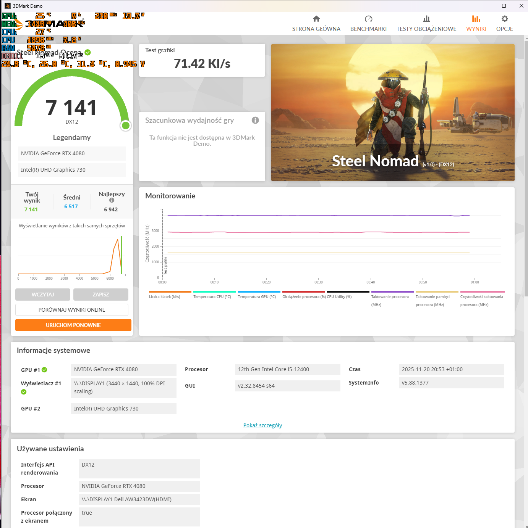The image size is (528, 528).
Task: Click PORÓWNAJ WYNIKI ONLINE button
Action: pyautogui.click(x=72, y=310)
